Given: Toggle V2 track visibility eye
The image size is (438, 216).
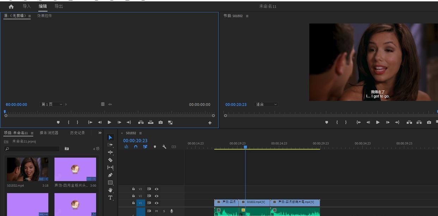Looking at the screenshot, I should (157, 196).
